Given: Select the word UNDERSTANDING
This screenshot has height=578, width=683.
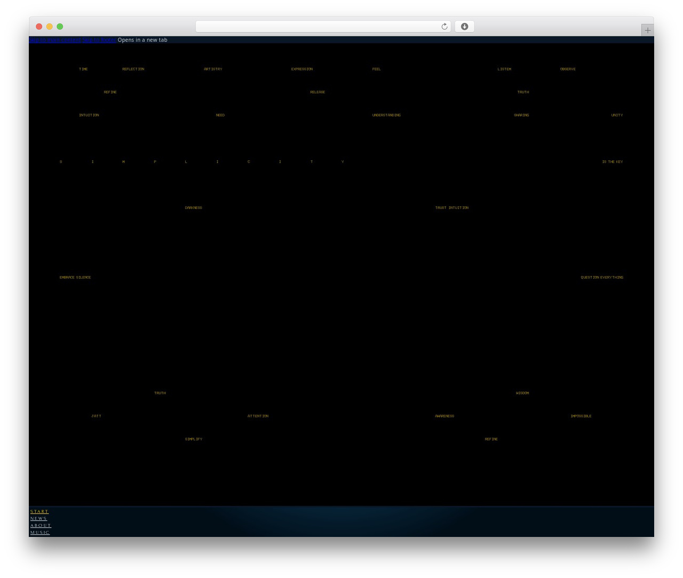Looking at the screenshot, I should coord(386,115).
